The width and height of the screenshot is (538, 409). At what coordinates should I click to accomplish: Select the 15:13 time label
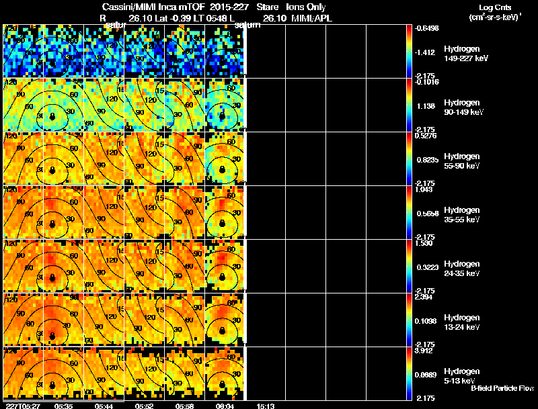click(265, 406)
